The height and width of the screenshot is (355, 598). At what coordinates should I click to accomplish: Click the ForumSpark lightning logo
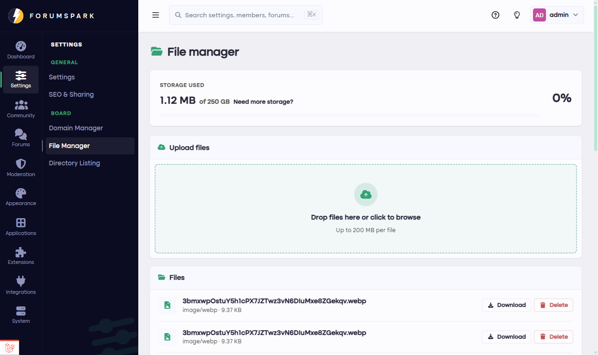point(16,16)
